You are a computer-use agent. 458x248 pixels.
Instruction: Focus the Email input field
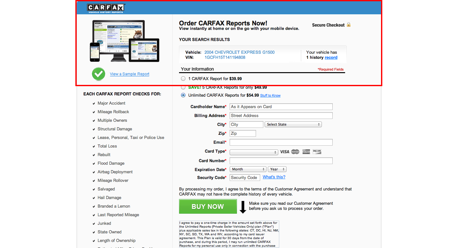(x=281, y=142)
